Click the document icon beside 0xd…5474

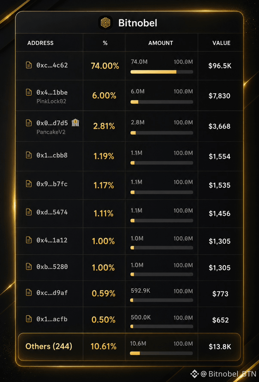coord(29,212)
